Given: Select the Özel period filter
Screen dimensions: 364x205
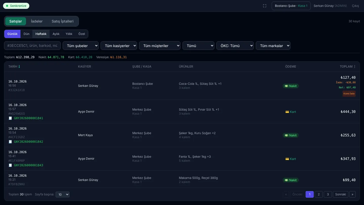Looking at the screenshot, I should tap(82, 34).
